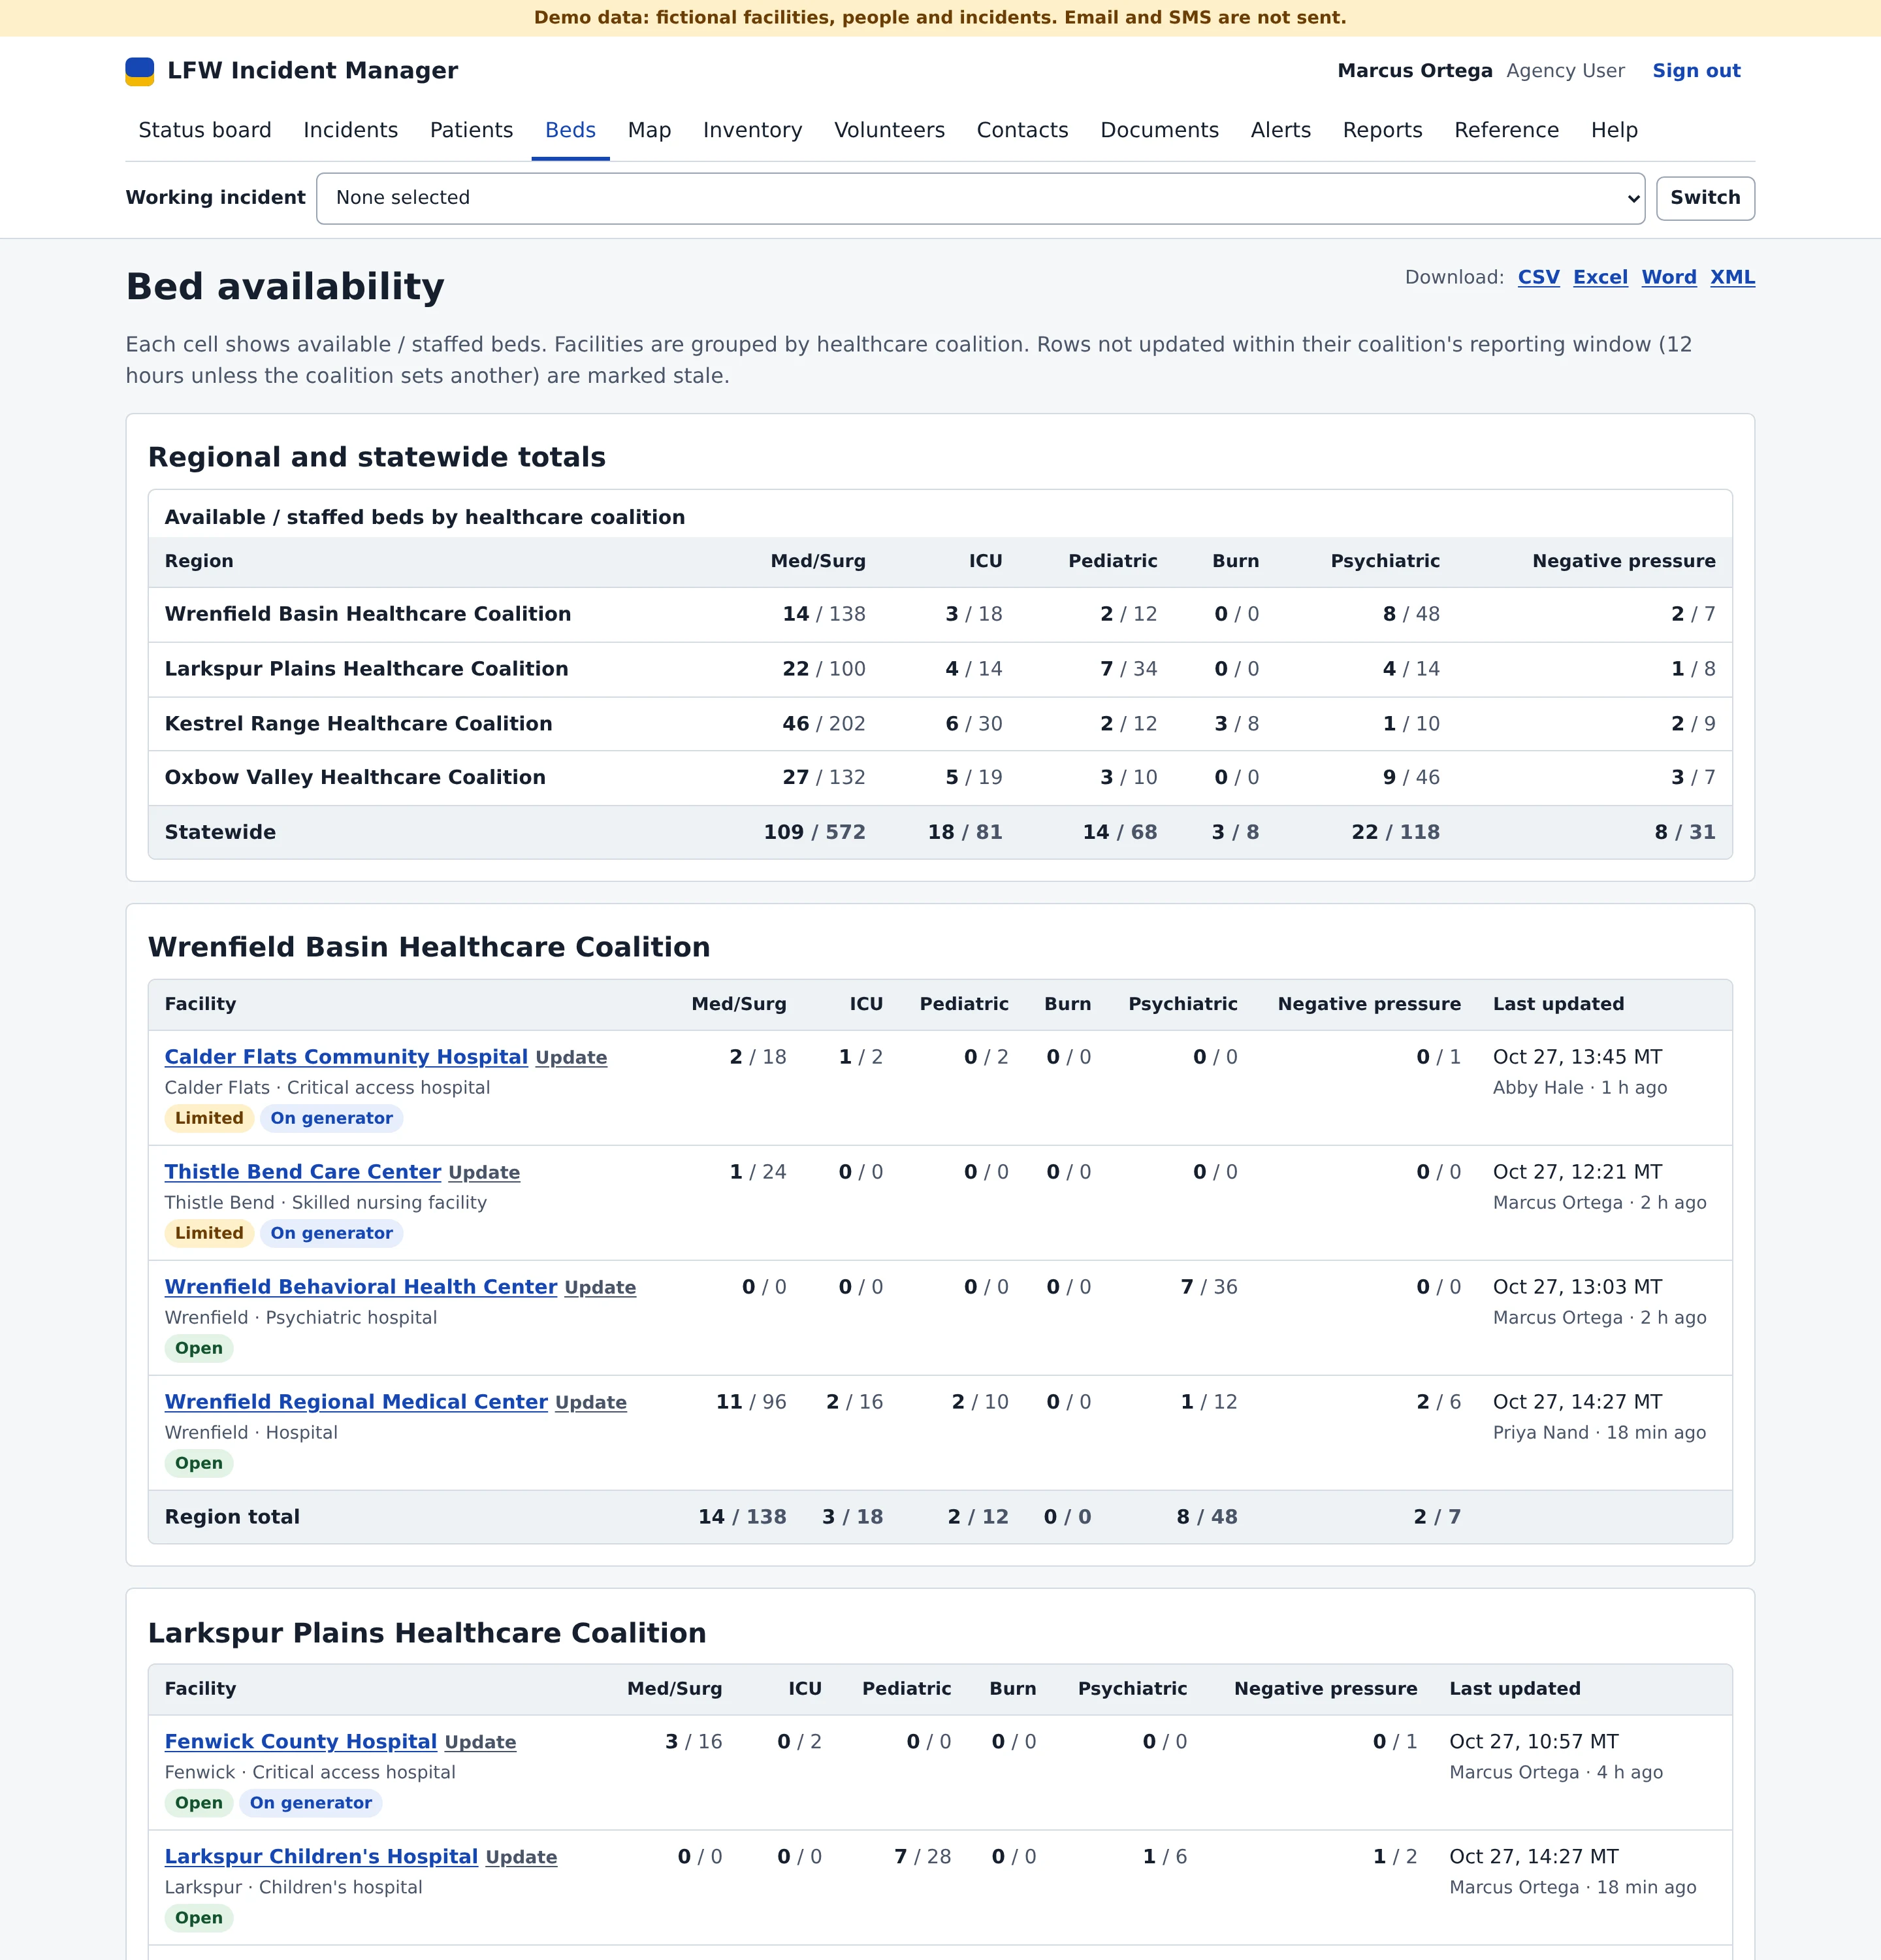
Task: Go to the Reference tab
Action: point(1506,130)
